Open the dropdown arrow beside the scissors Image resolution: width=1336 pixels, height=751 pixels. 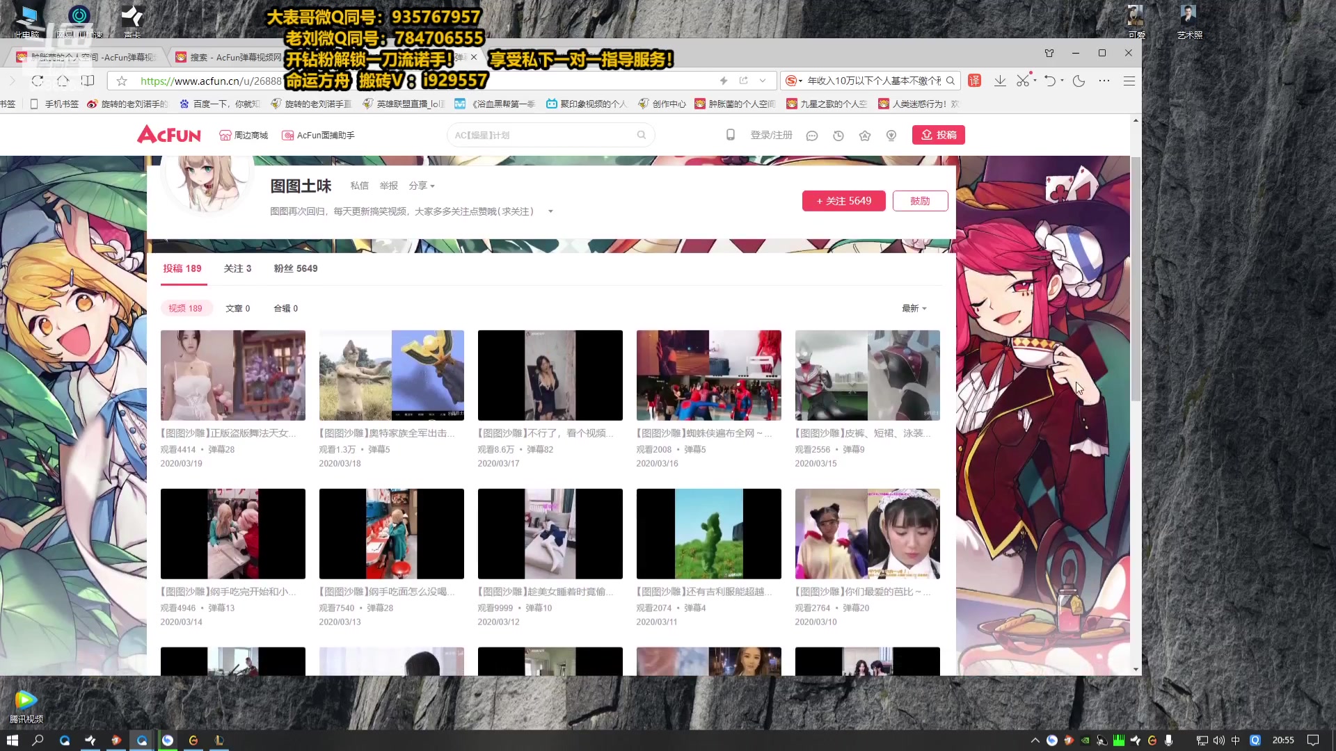[1035, 81]
